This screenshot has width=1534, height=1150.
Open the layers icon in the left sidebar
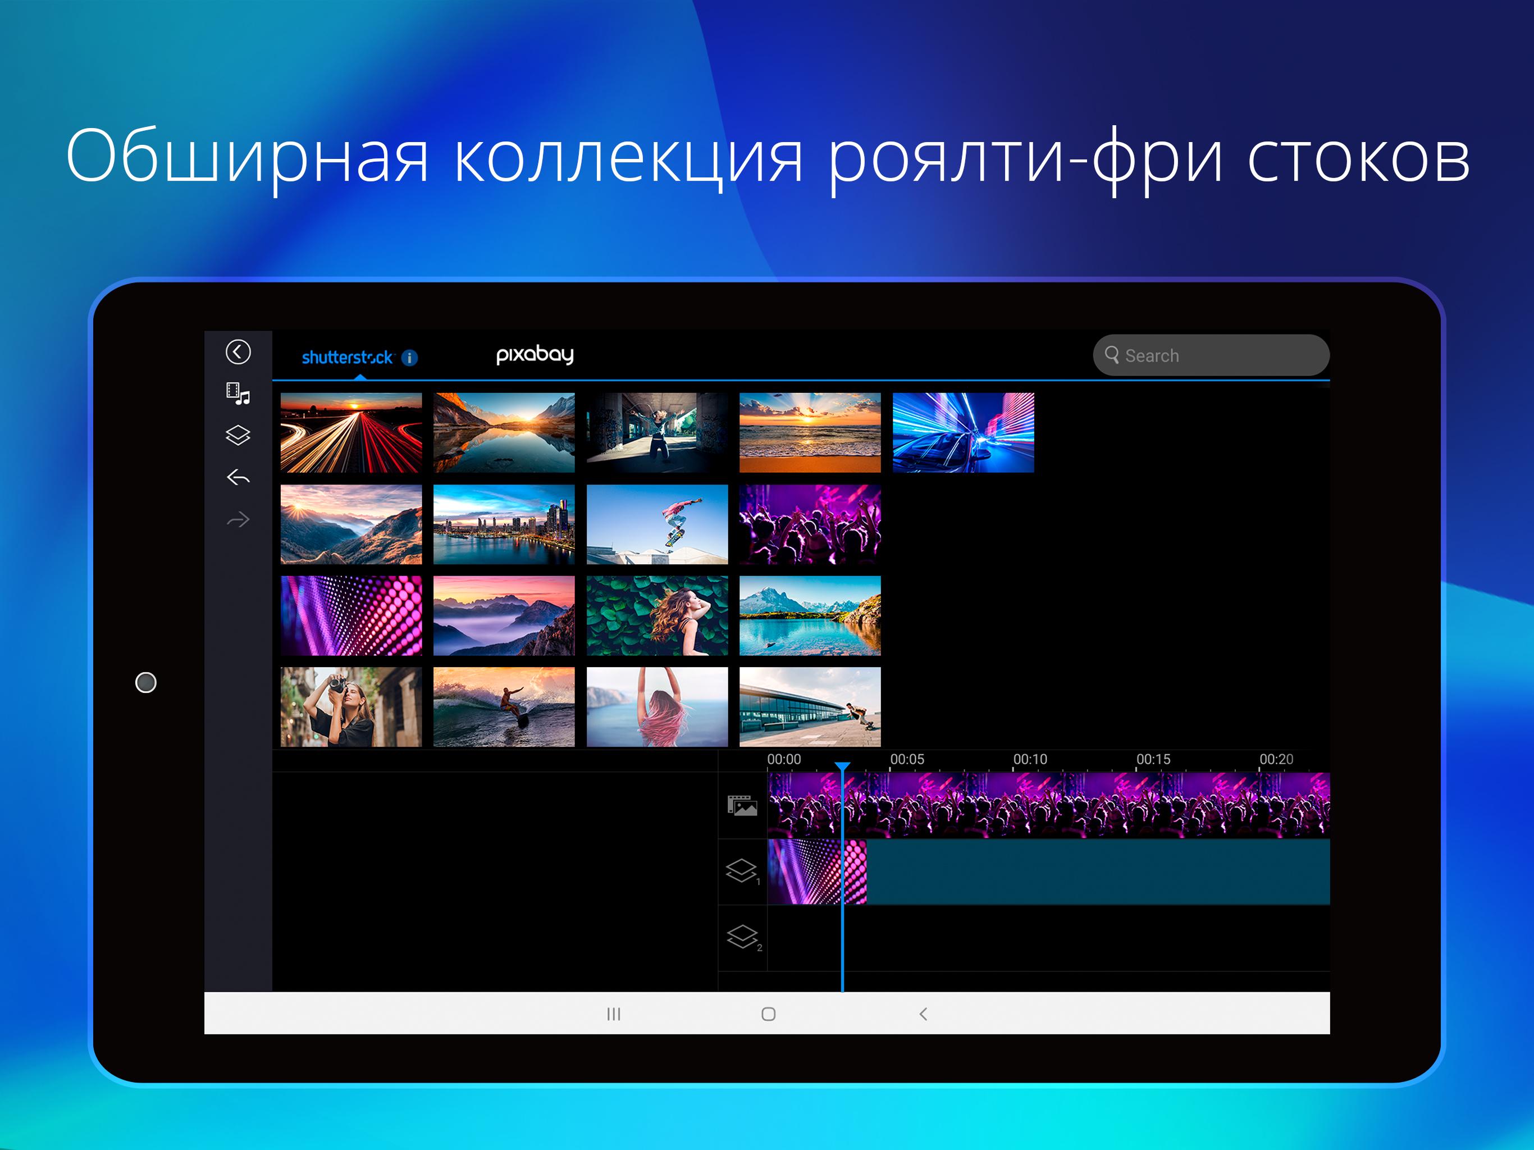(x=238, y=435)
